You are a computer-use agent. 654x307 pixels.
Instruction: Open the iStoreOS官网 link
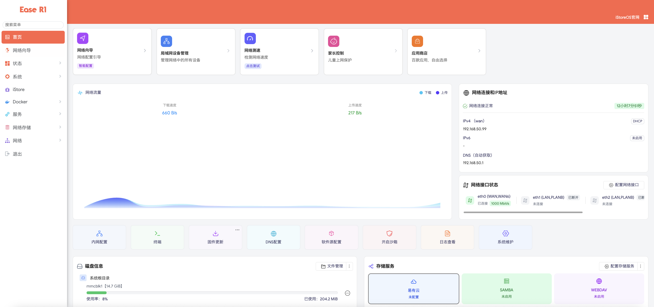coord(627,17)
